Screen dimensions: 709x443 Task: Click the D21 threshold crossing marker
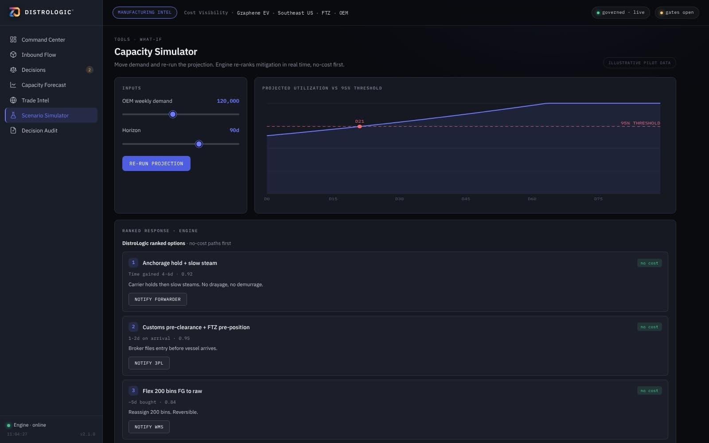pyautogui.click(x=359, y=126)
